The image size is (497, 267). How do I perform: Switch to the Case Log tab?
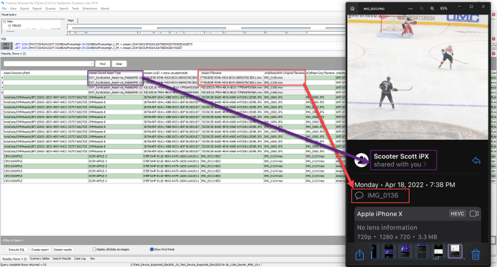tap(80, 258)
